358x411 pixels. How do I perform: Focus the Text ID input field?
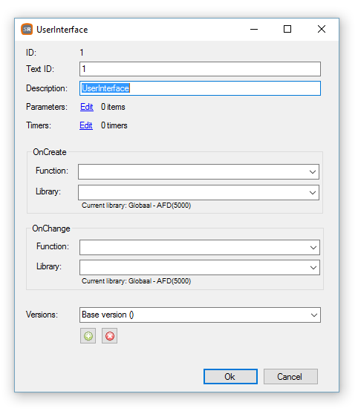[200, 69]
